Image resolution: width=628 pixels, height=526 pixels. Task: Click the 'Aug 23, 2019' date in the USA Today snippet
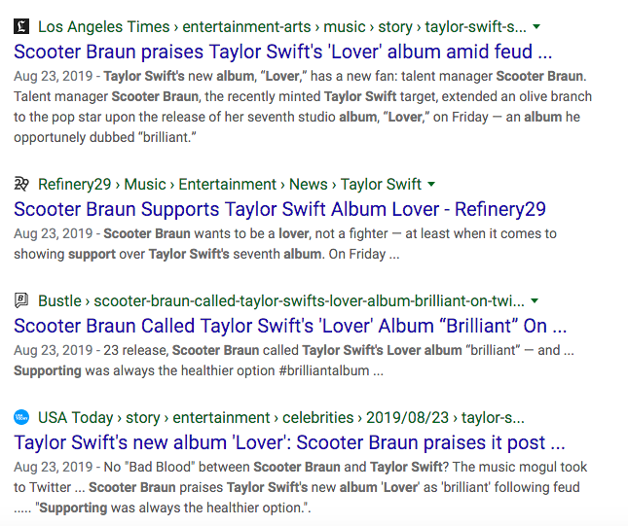pos(54,467)
